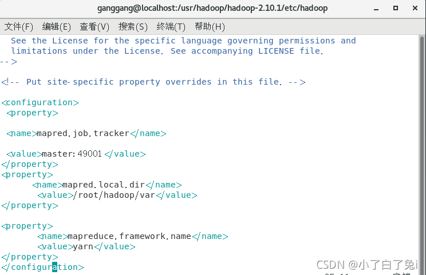Image resolution: width=426 pixels, height=275 pixels.
Task: Click the text mapred.job.tracker
Action: coord(83,133)
